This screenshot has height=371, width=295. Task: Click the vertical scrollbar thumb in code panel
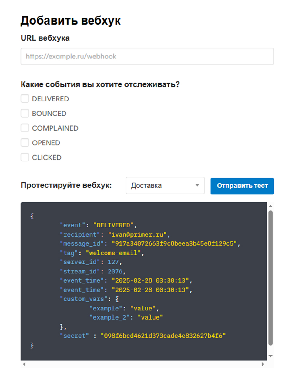coord(271,277)
